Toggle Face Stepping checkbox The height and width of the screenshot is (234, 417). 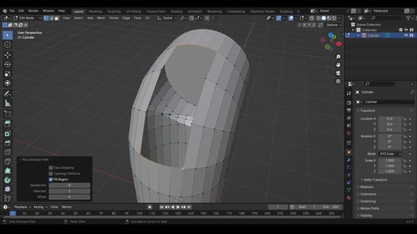[51, 168]
